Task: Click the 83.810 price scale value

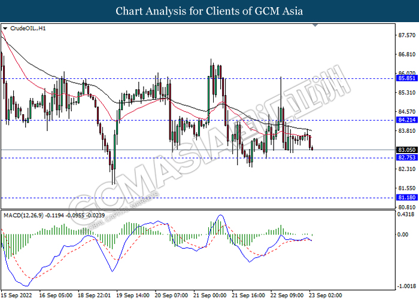Action: (406, 131)
